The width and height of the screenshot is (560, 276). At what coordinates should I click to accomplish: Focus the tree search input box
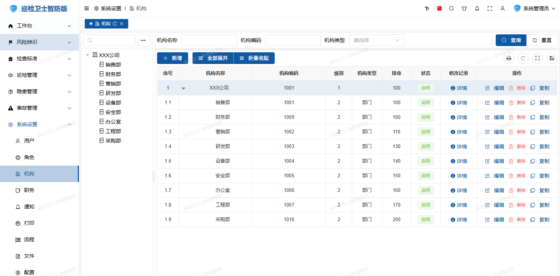[109, 40]
